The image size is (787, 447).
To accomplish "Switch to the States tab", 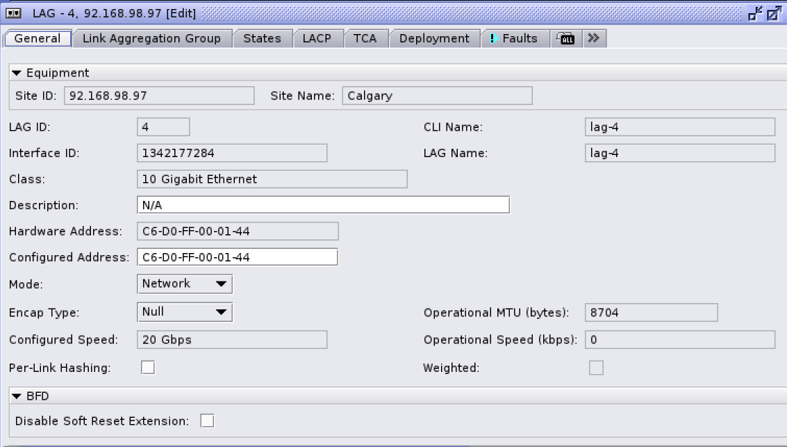I will (262, 38).
